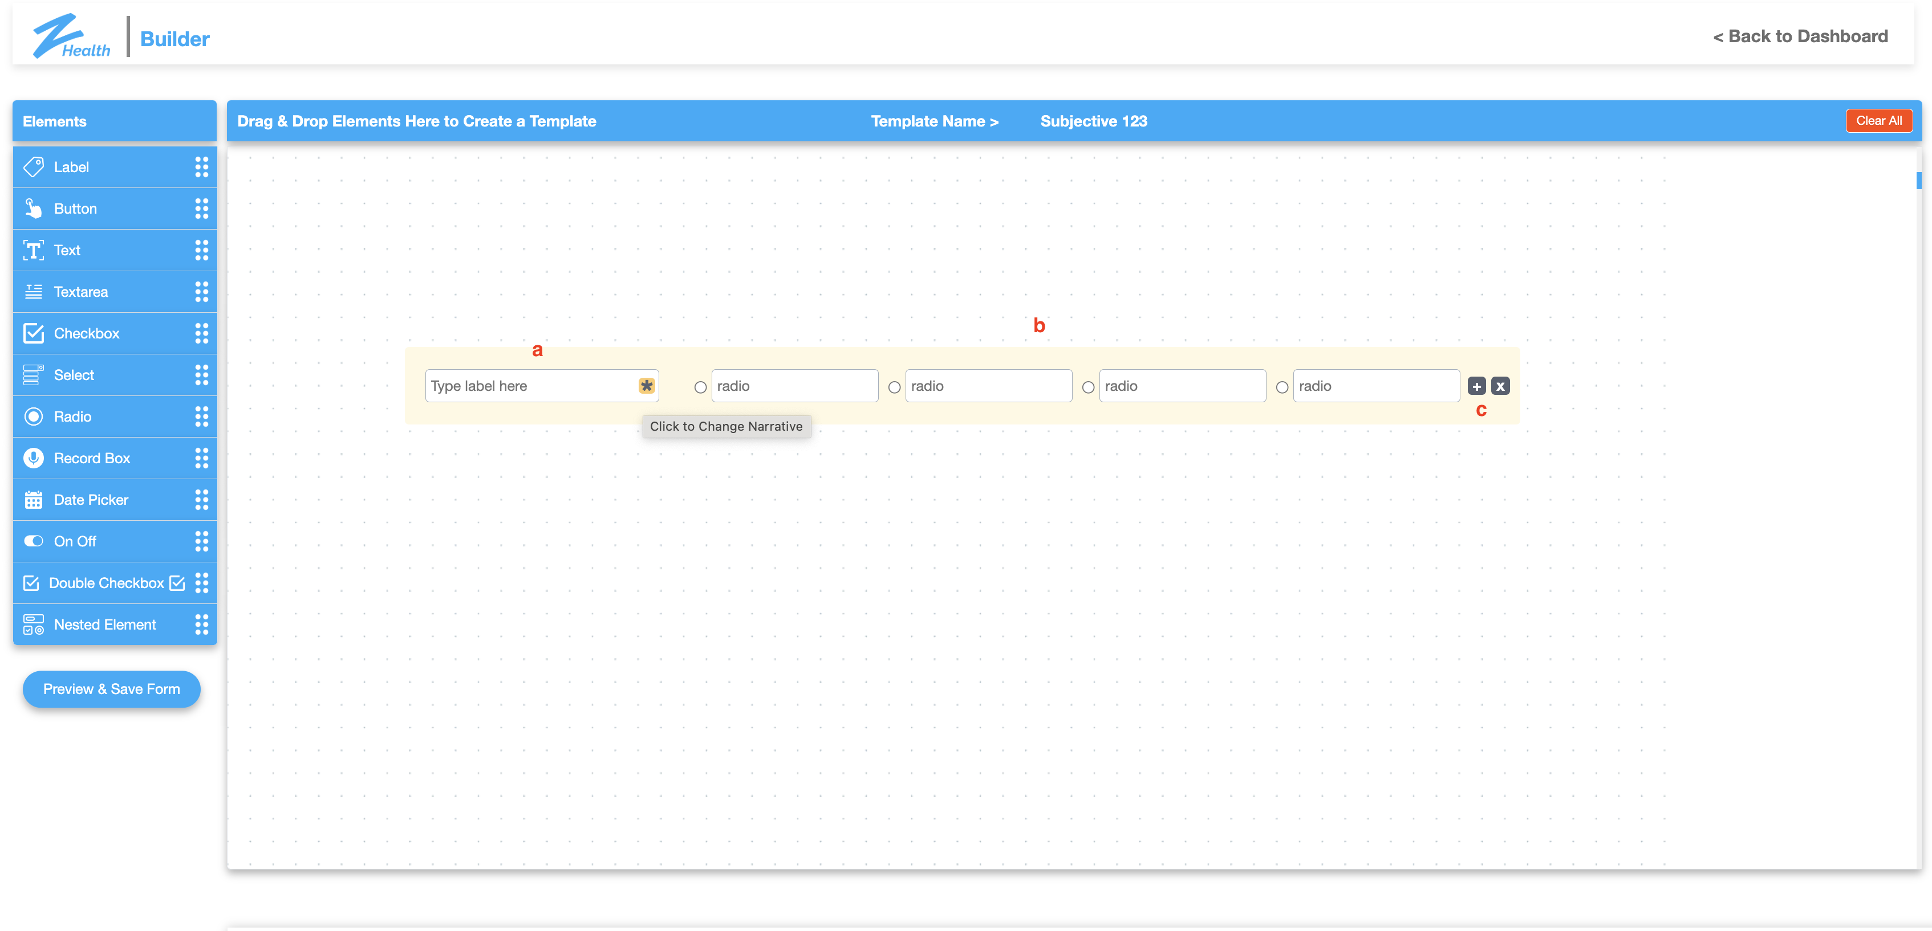Select the first radio button
The height and width of the screenshot is (931, 1932).
700,387
